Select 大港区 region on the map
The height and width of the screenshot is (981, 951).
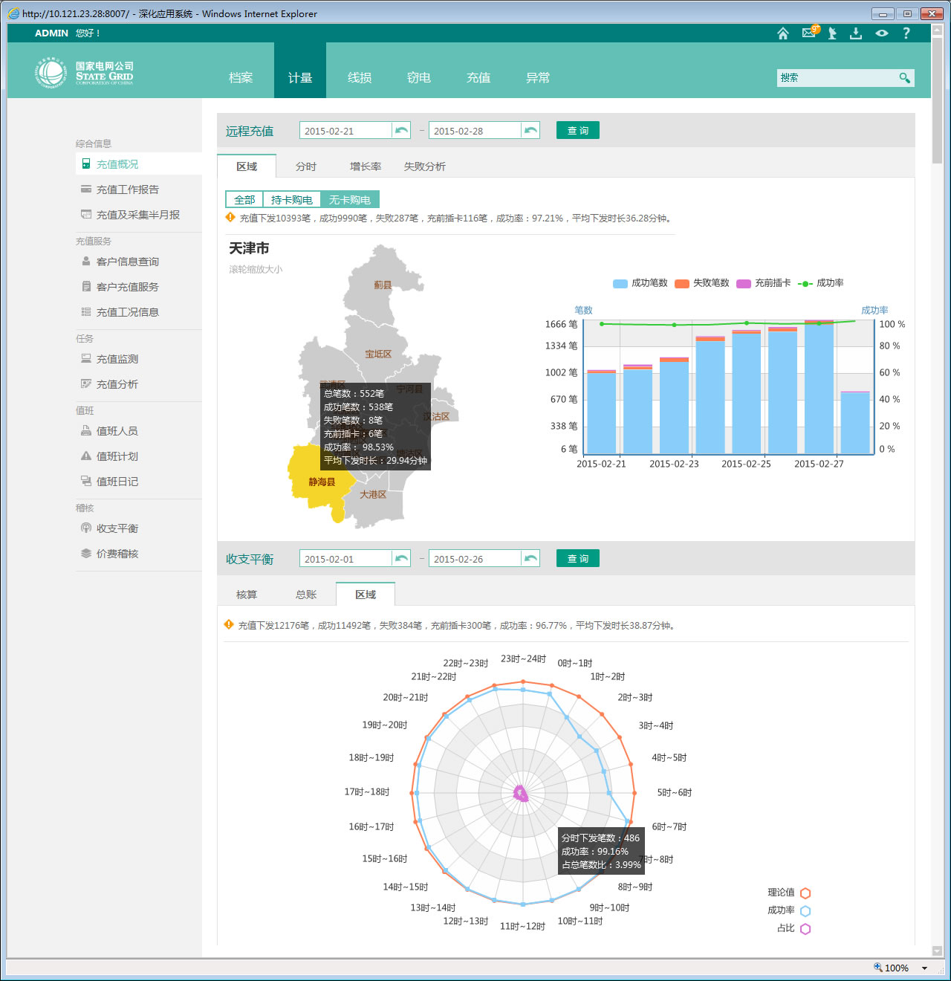tap(373, 494)
